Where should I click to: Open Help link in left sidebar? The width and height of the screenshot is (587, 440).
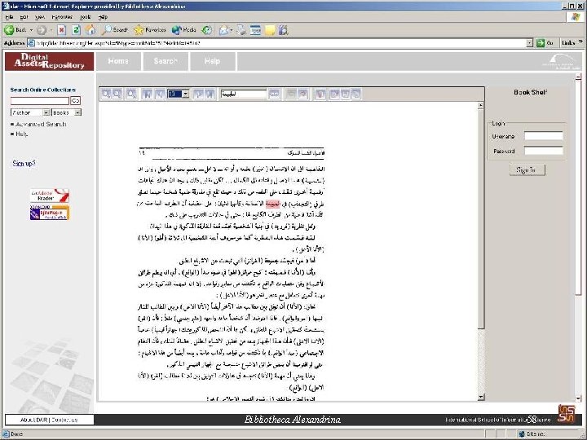[22, 134]
